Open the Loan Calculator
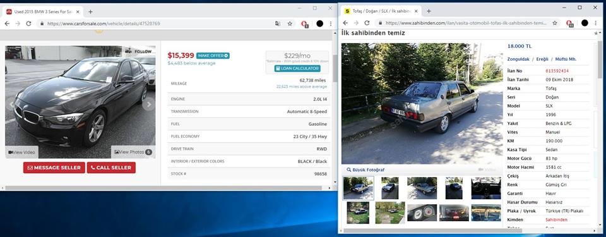 [297, 68]
